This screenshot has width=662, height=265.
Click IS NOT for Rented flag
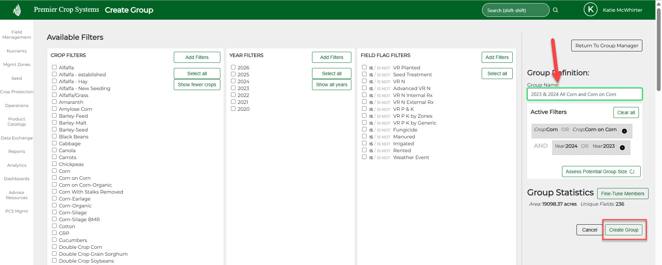pos(383,151)
